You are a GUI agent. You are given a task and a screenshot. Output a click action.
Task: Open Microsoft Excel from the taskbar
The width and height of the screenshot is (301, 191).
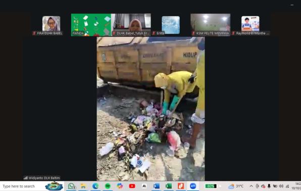[x=169, y=186]
